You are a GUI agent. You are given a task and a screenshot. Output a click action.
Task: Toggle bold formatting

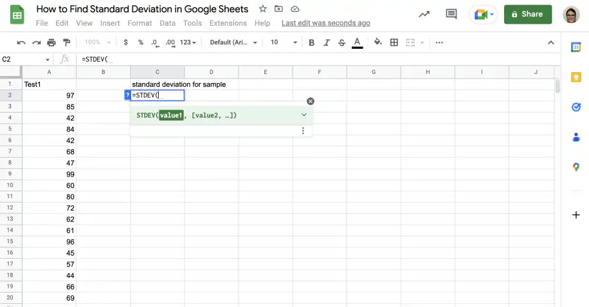click(x=311, y=42)
